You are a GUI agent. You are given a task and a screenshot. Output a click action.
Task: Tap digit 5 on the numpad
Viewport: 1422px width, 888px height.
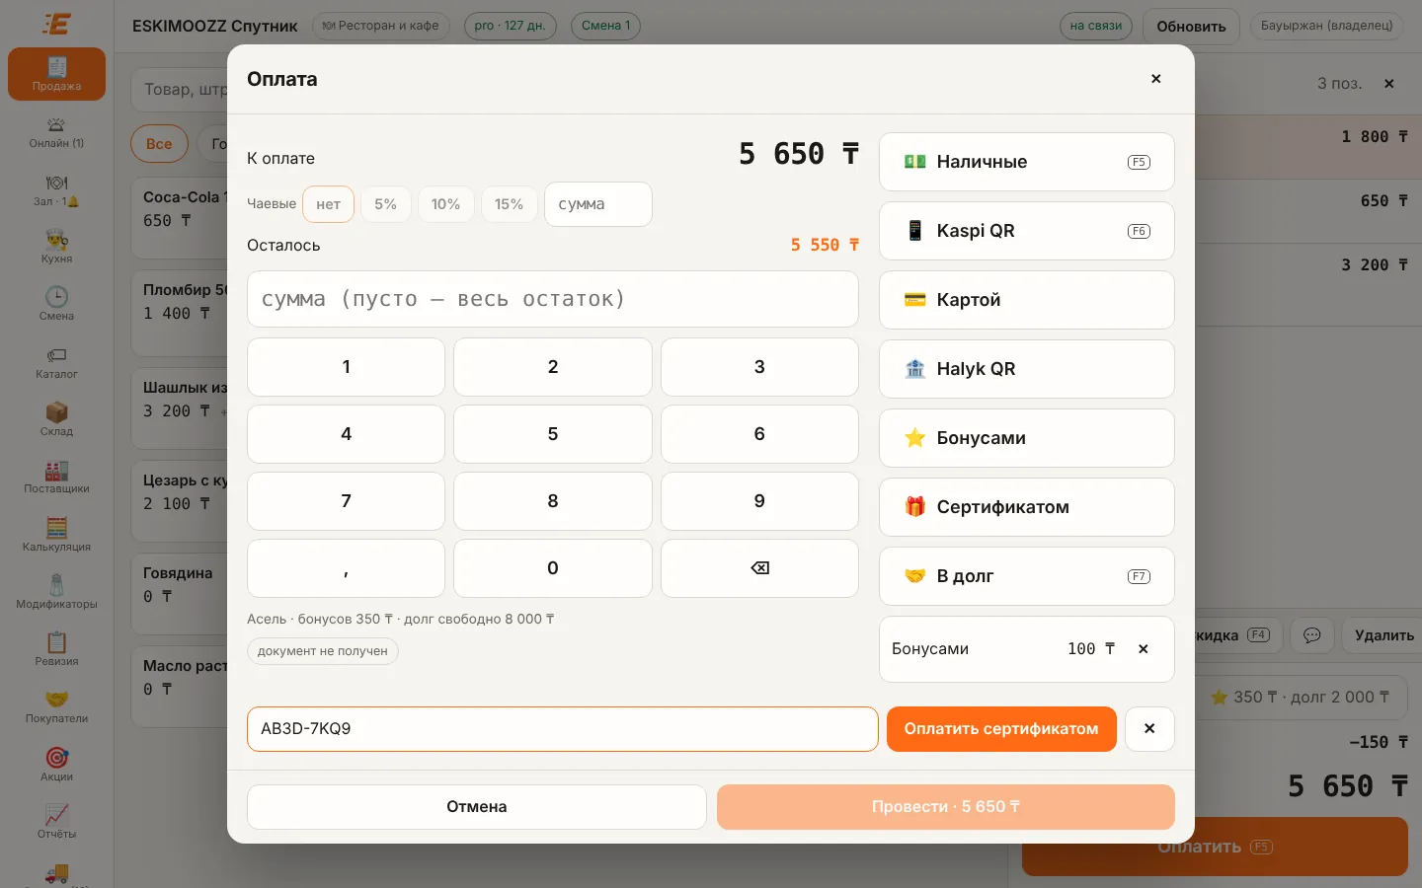click(x=552, y=434)
